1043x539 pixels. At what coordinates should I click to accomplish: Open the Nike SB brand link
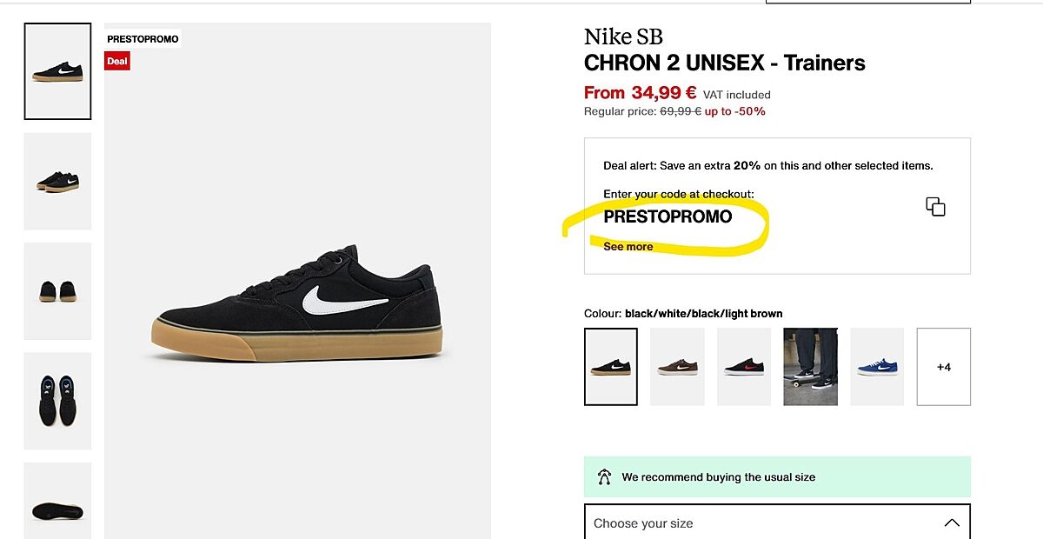[623, 37]
